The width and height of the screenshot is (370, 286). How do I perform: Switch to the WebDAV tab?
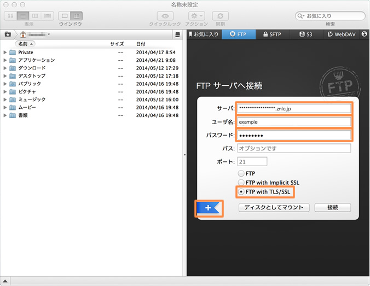[x=341, y=34]
